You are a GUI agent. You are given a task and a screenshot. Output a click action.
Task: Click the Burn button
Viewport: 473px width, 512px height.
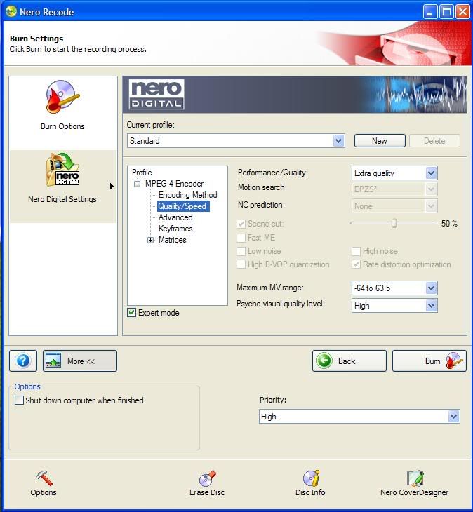click(429, 361)
